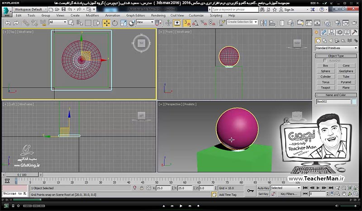
Task: Open the Selected key filter dropdown
Action: [x=286, y=188]
